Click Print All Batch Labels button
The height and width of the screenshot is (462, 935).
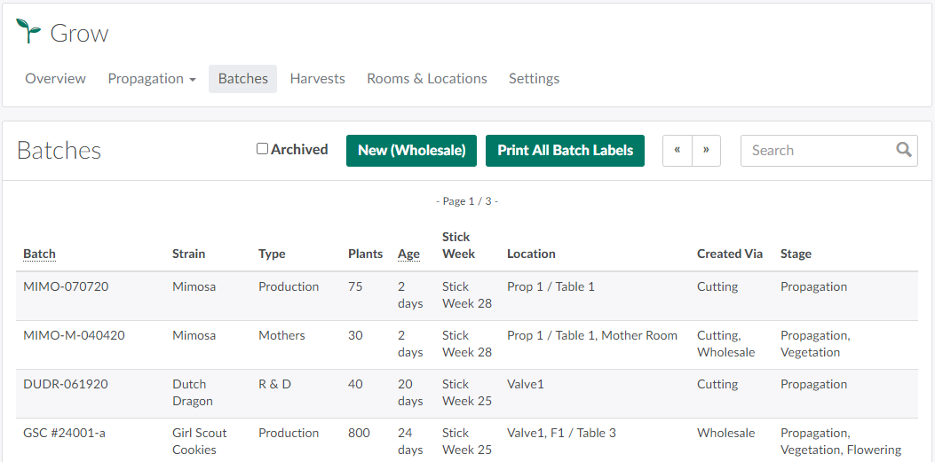[565, 150]
